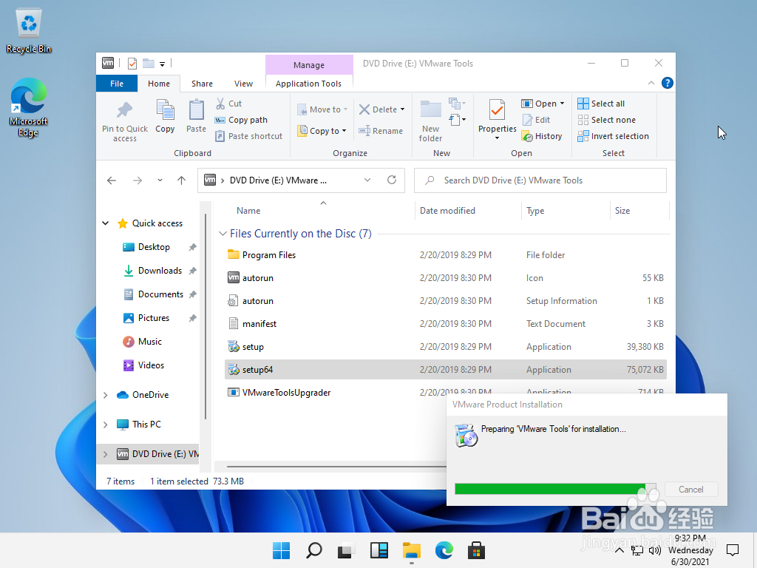Click the horizontal scrollbar in file list
The width and height of the screenshot is (757, 568).
tap(336, 467)
